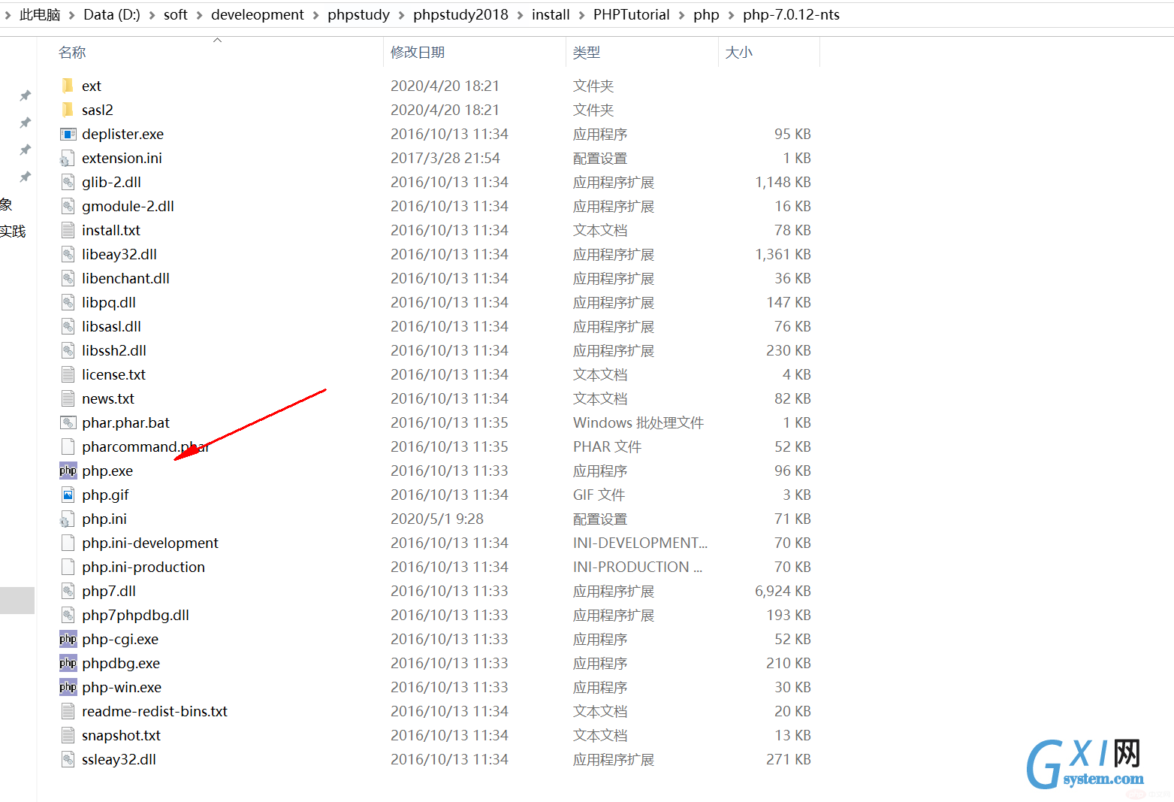Image resolution: width=1174 pixels, height=802 pixels.
Task: Click the first pin icon in navigation pane
Action: coord(25,95)
